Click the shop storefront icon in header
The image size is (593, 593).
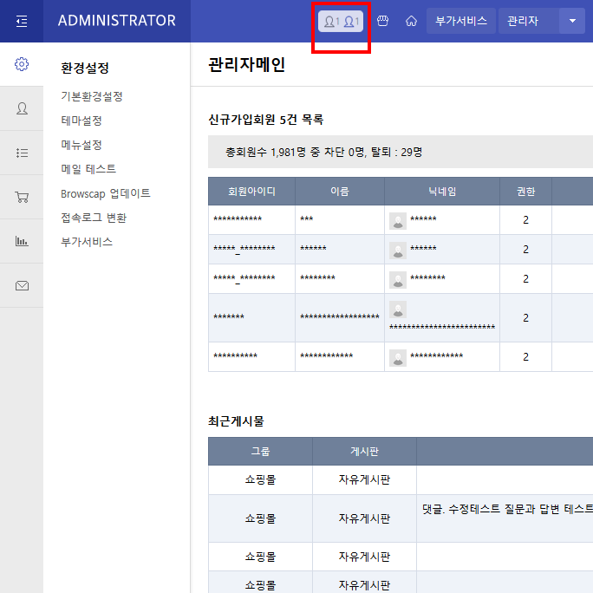(382, 21)
